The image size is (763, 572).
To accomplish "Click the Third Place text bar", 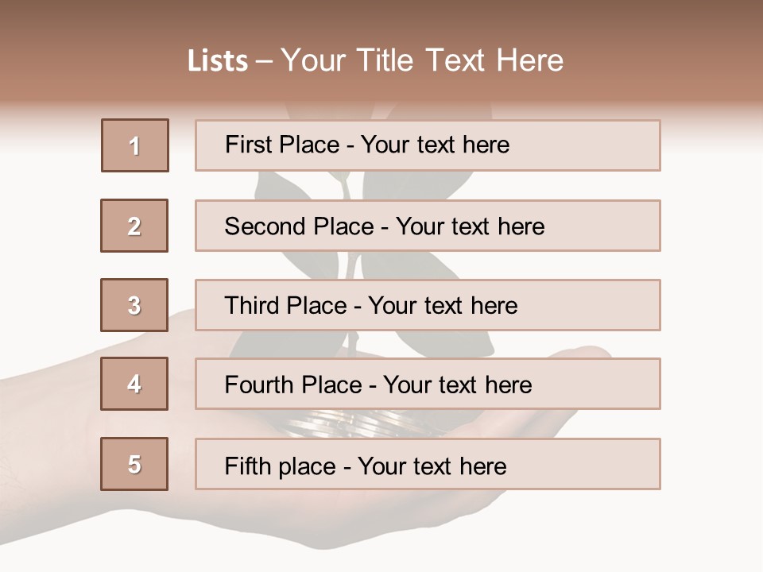I will click(x=428, y=305).
